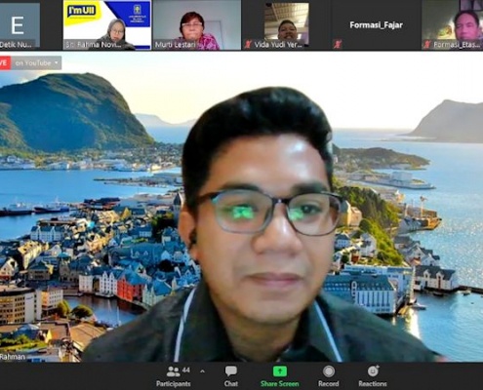This screenshot has width=483, height=390.
Task: Select Vida Yudi Yer's video thumbnail
Action: [x=286, y=25]
